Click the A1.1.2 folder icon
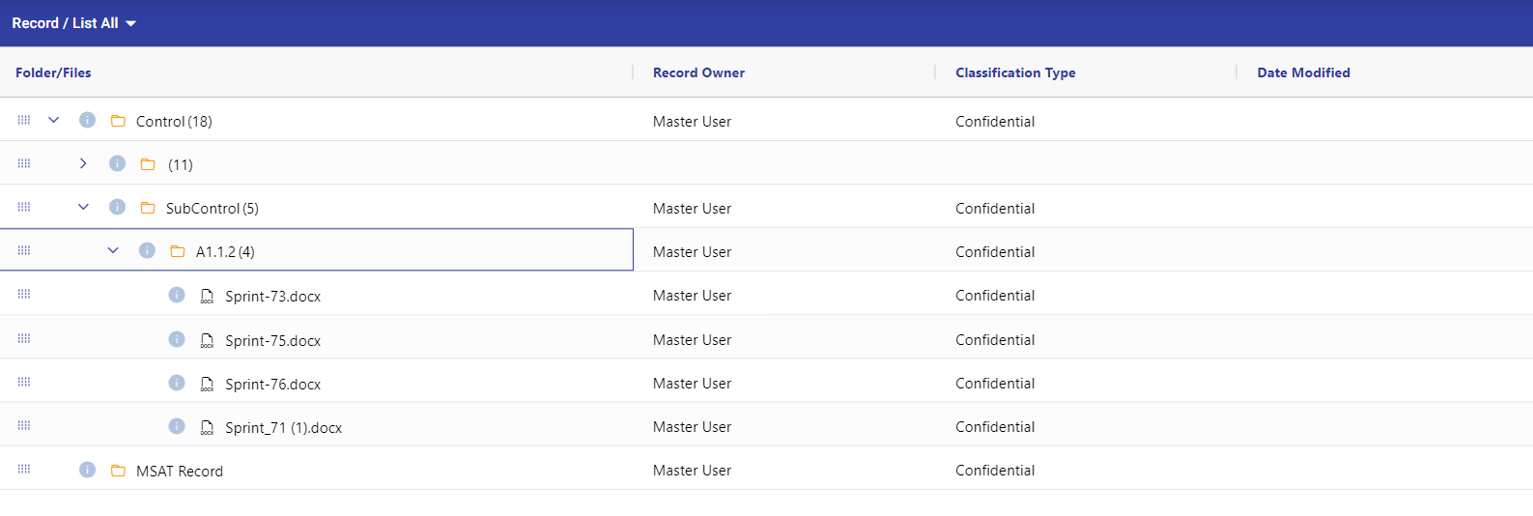The width and height of the screenshot is (1533, 516). pyautogui.click(x=178, y=251)
